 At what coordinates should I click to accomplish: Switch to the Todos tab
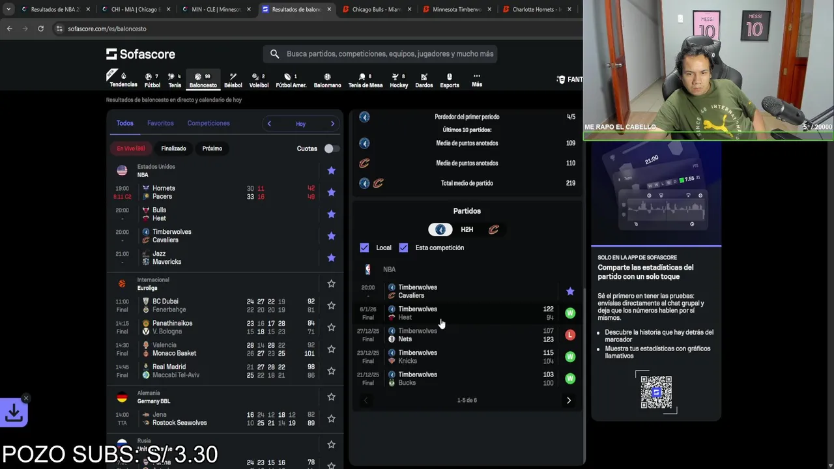coord(124,123)
